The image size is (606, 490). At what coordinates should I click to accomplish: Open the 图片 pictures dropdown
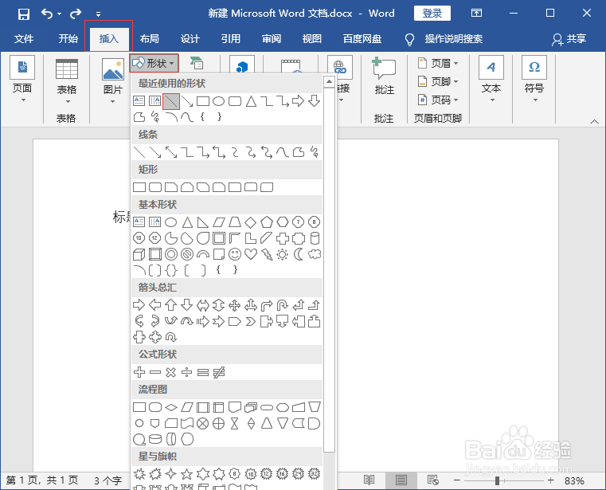[x=113, y=80]
